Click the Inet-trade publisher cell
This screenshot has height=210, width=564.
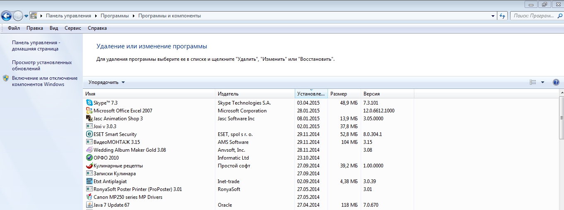pyautogui.click(x=229, y=181)
